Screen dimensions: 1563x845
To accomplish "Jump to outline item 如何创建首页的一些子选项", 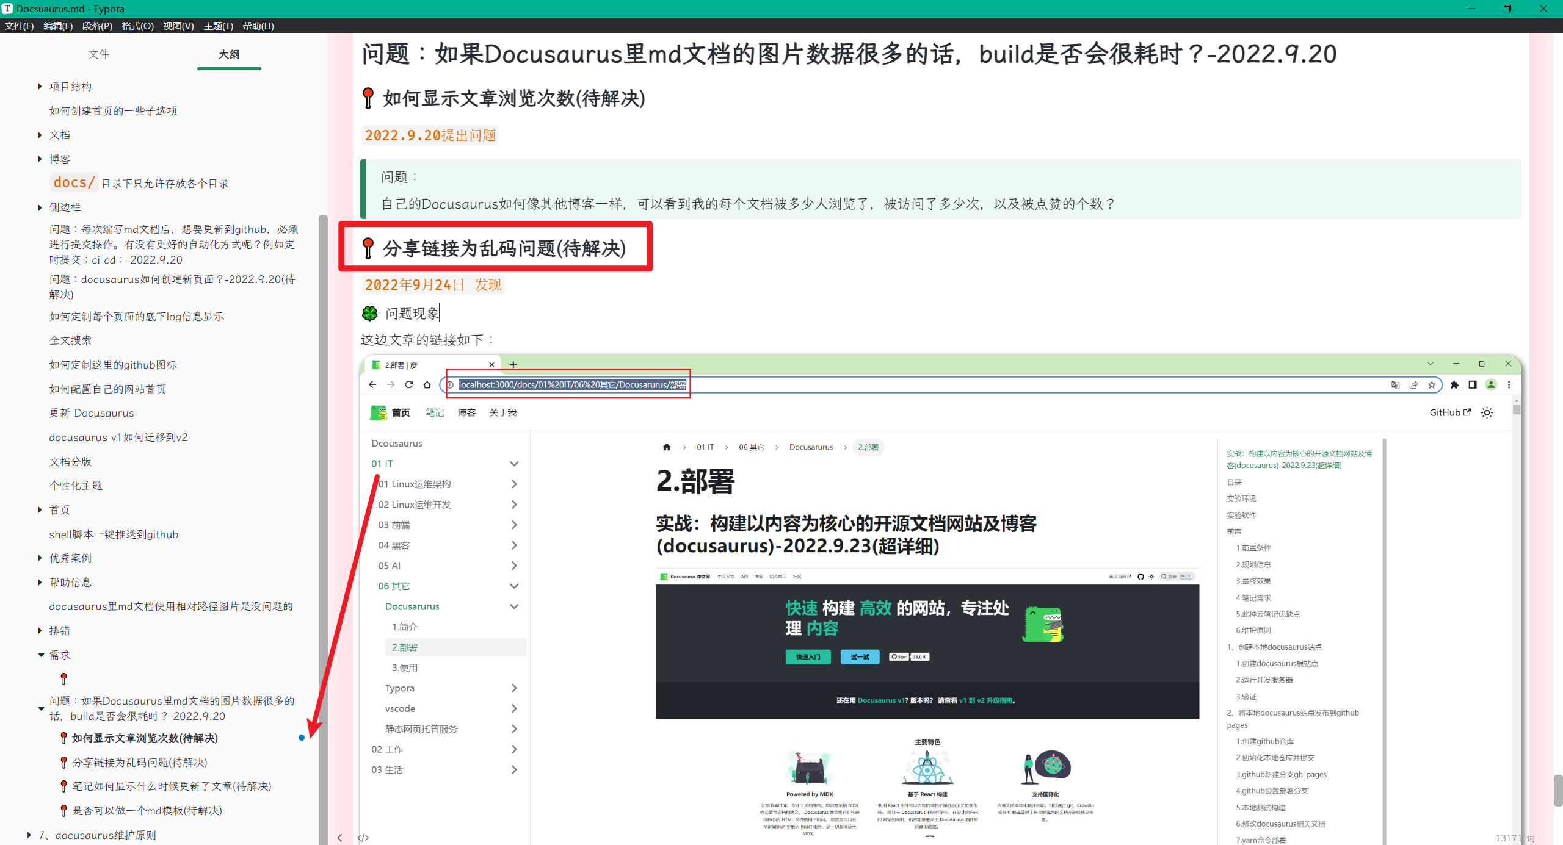I will tap(113, 111).
